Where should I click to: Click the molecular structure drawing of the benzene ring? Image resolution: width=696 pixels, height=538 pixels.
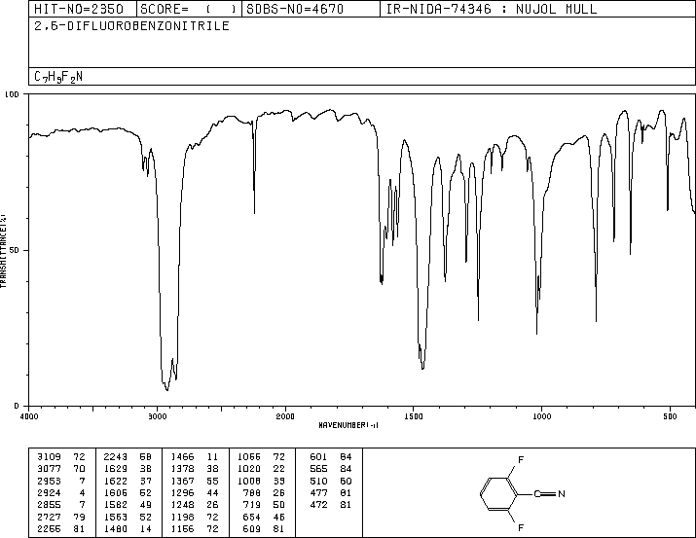pyautogui.click(x=499, y=493)
